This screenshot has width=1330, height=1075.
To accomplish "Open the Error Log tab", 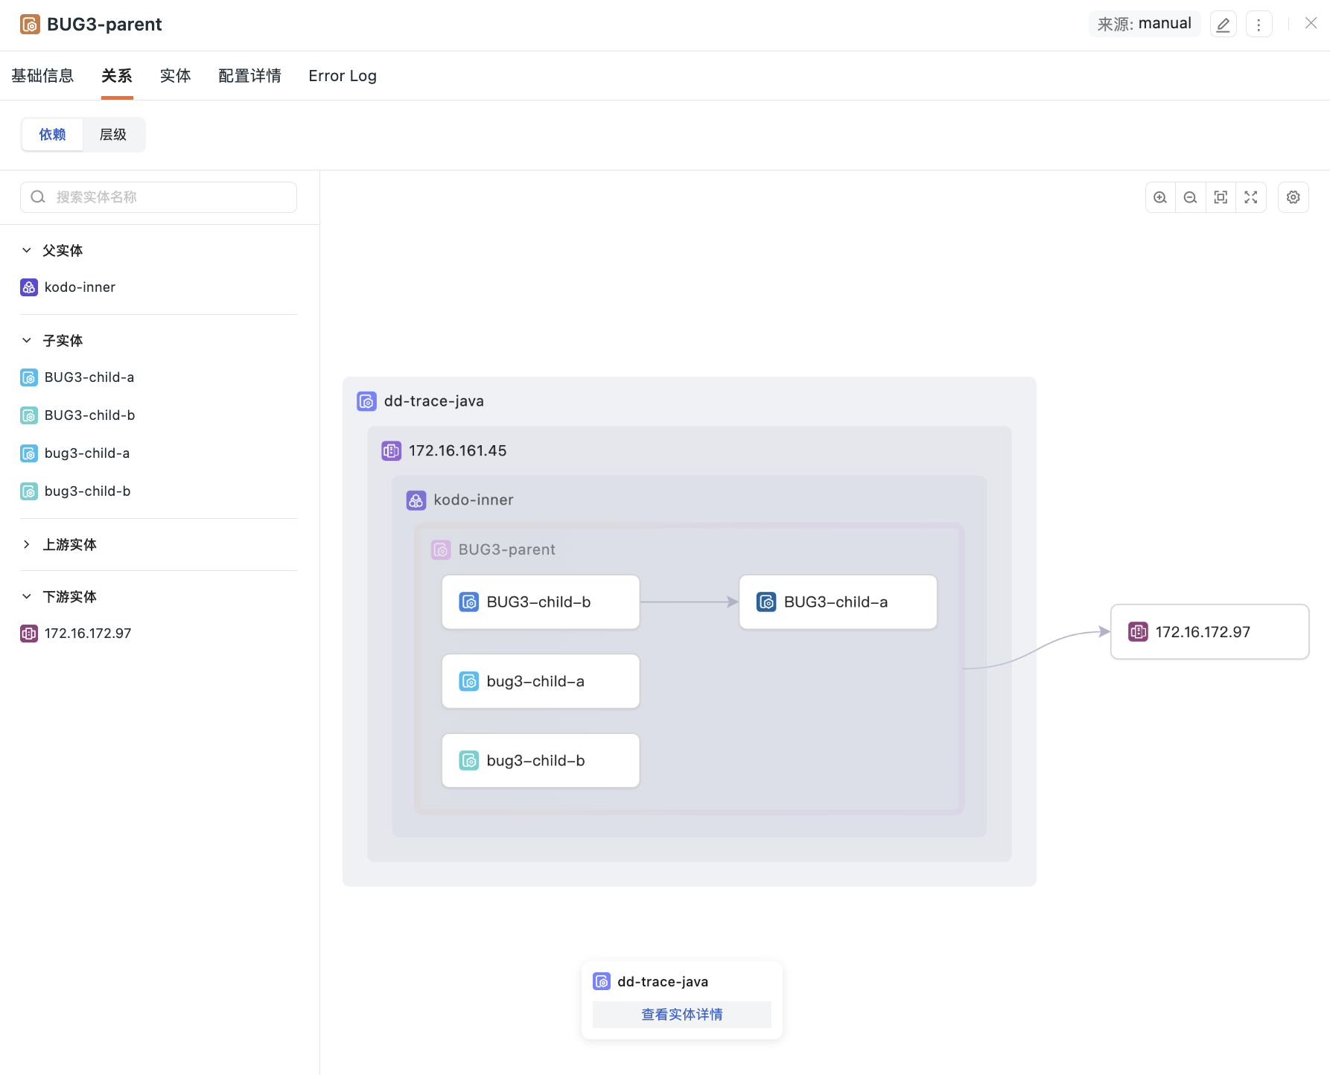I will click(x=343, y=76).
